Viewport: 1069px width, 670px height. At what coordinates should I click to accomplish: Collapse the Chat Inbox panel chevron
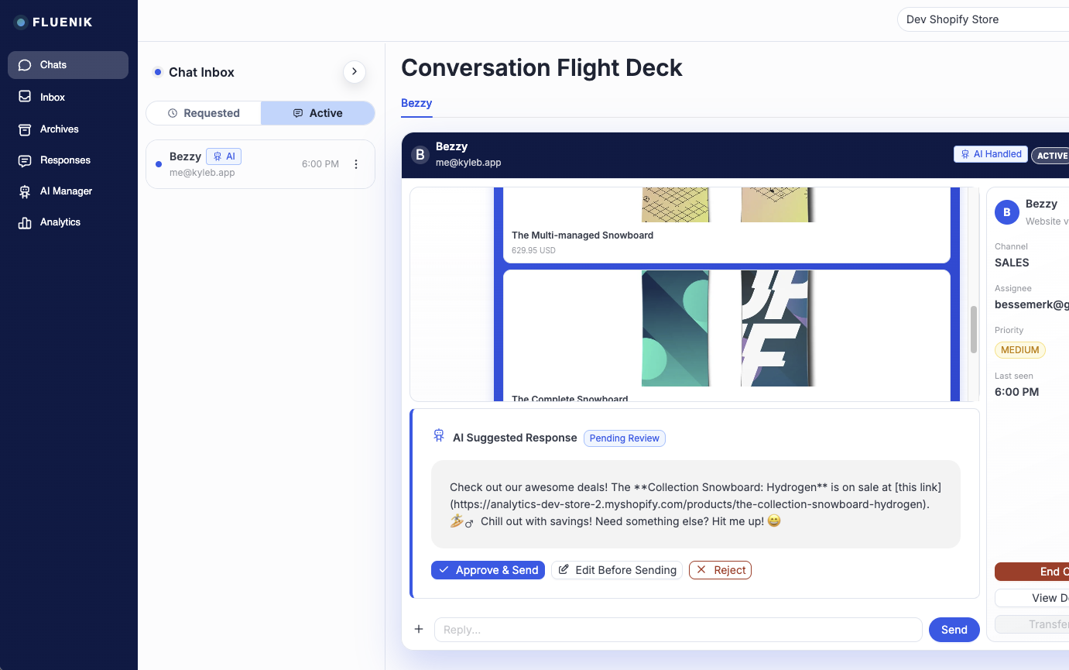pos(354,71)
